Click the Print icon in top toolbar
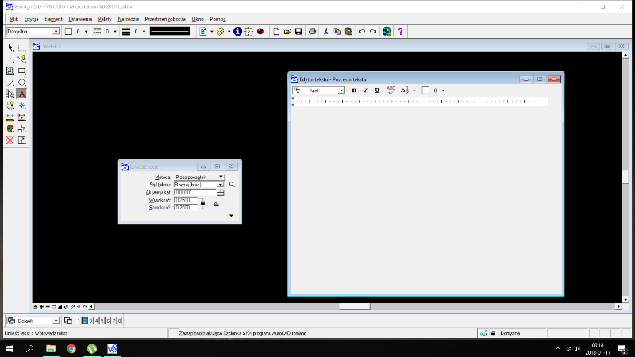 pos(313,32)
